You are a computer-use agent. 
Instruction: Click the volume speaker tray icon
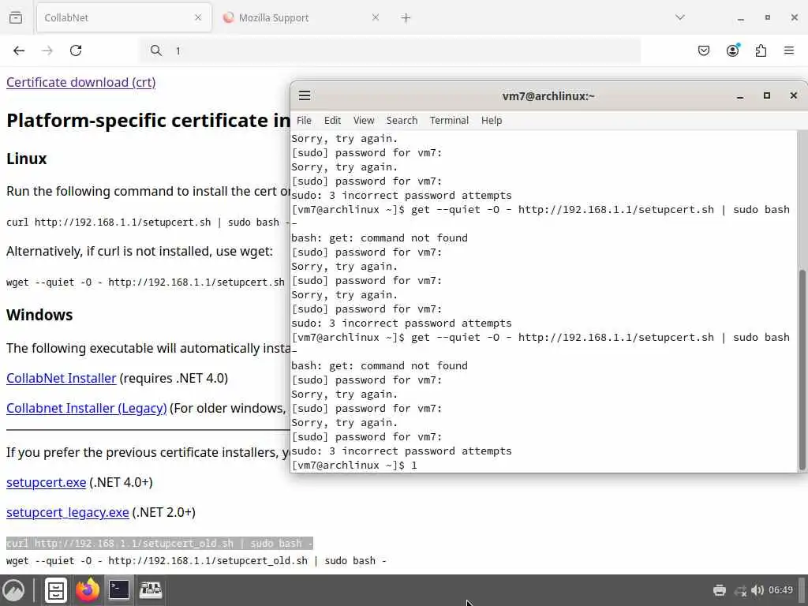click(757, 590)
